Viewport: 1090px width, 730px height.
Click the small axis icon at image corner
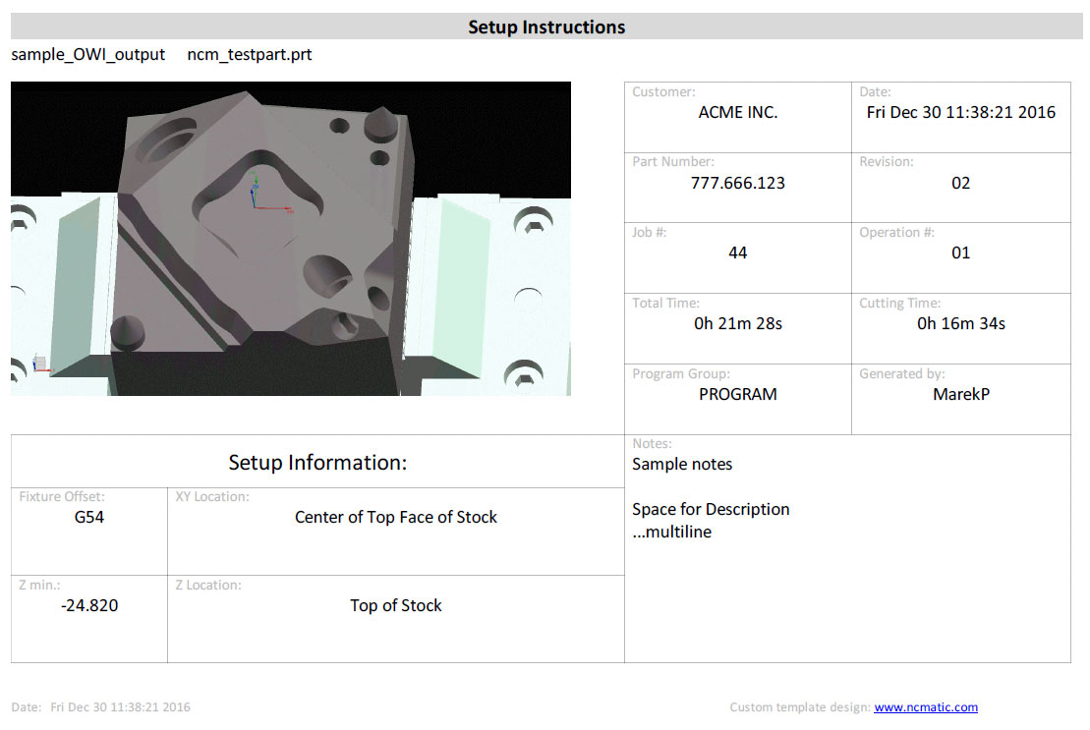tap(40, 364)
